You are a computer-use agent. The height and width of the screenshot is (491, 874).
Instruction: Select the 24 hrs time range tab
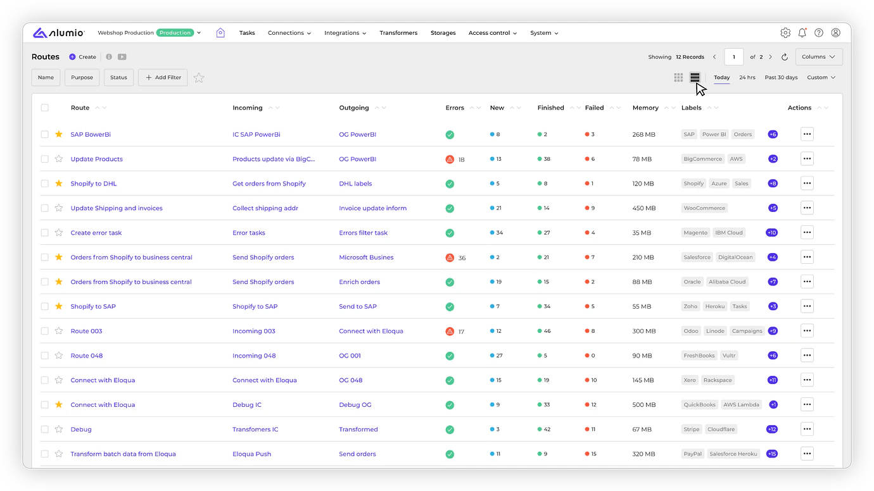point(747,78)
